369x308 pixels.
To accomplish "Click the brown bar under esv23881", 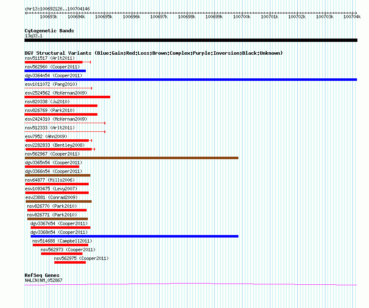I will [x=58, y=201].
